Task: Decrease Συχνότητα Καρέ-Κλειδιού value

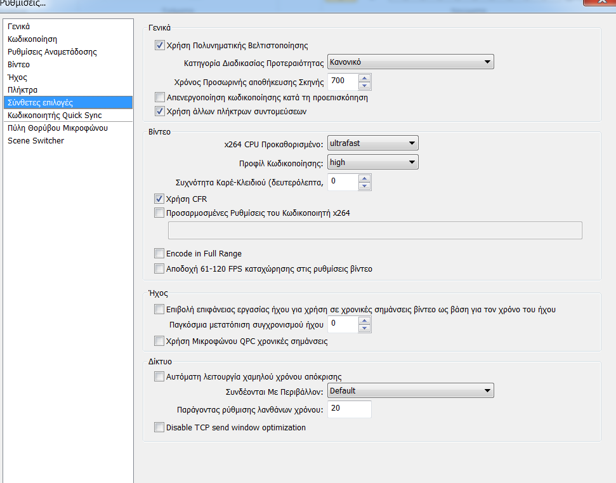Action: [x=365, y=185]
